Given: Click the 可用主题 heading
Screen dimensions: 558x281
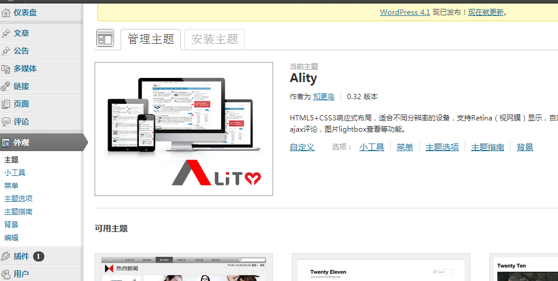Looking at the screenshot, I should click(111, 228).
